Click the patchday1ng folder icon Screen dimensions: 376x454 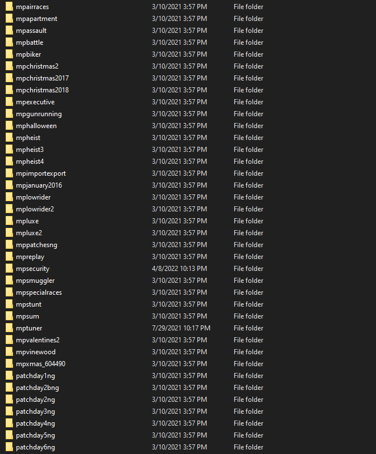coord(9,376)
